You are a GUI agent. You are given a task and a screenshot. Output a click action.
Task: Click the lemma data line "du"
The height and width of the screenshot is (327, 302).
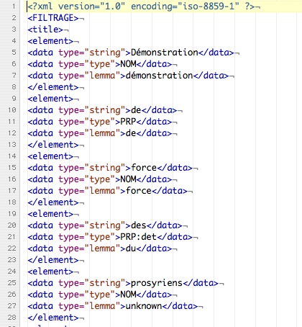point(99,248)
